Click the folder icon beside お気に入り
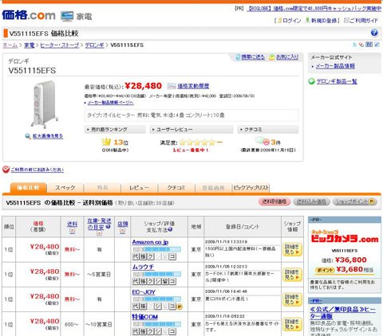383x336 pixels. [271, 57]
